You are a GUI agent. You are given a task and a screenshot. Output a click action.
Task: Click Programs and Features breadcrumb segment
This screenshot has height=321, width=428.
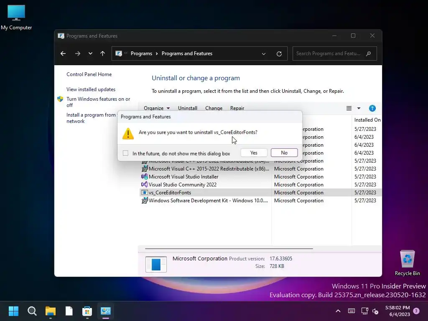(187, 53)
